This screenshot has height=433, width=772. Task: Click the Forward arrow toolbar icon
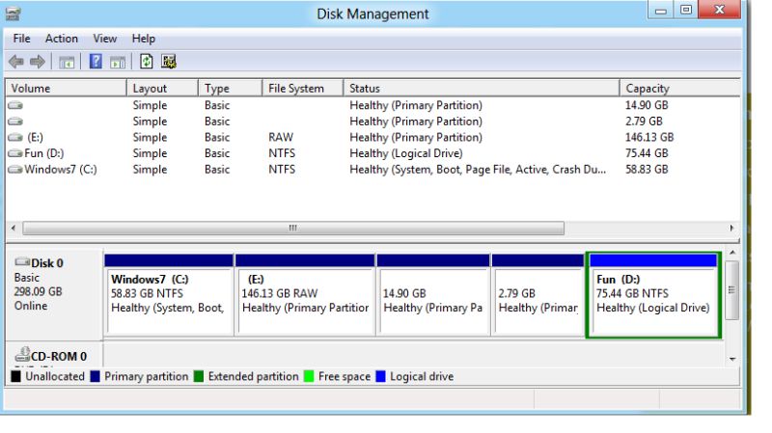38,62
